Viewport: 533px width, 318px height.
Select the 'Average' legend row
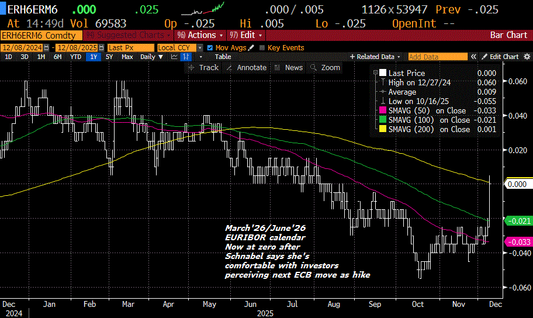pos(438,92)
